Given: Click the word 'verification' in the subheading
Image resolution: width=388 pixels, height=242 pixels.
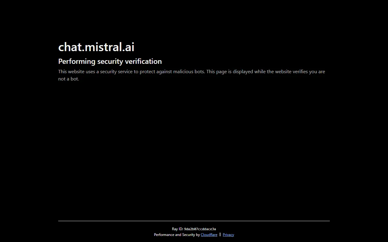Looking at the screenshot, I should (x=143, y=61).
